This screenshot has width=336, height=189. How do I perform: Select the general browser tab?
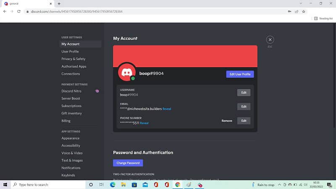pyautogui.click(x=27, y=4)
